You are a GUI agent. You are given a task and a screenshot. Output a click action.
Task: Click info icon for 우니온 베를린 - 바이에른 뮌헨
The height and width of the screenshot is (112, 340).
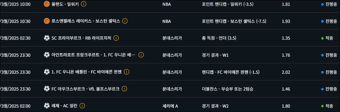point(127,72)
